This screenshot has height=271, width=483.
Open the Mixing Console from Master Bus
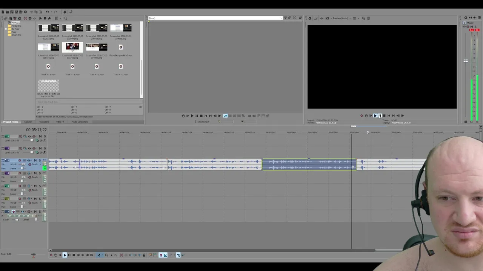(479, 17)
